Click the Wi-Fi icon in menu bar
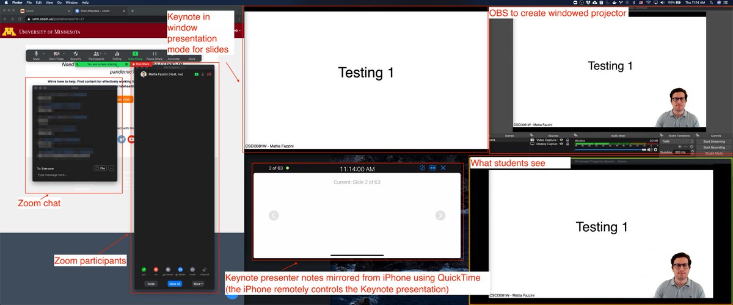The width and height of the screenshot is (733, 305). tap(649, 2)
